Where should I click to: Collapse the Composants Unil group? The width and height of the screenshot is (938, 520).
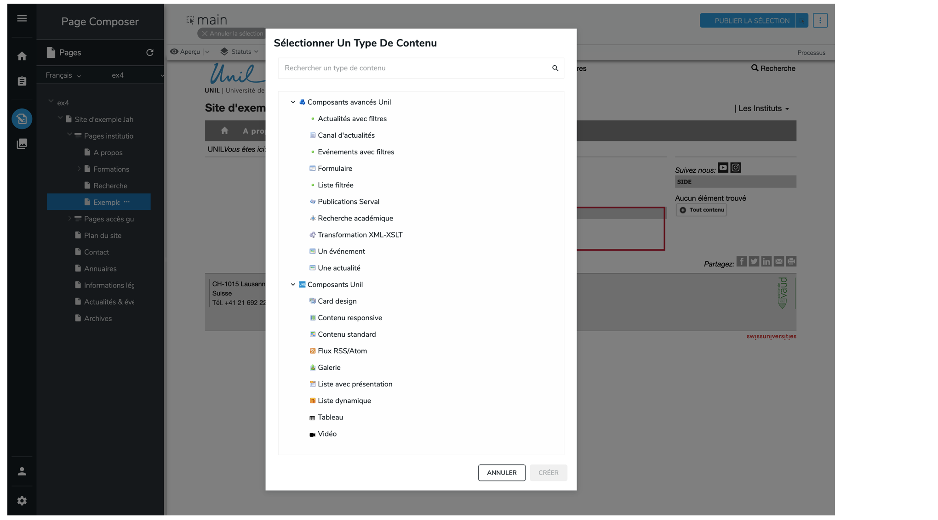[293, 284]
